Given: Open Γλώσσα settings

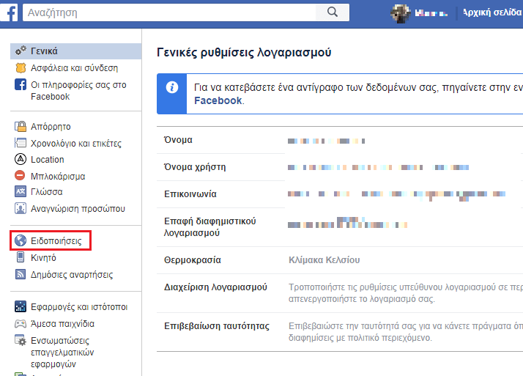Looking at the screenshot, I should [x=47, y=192].
